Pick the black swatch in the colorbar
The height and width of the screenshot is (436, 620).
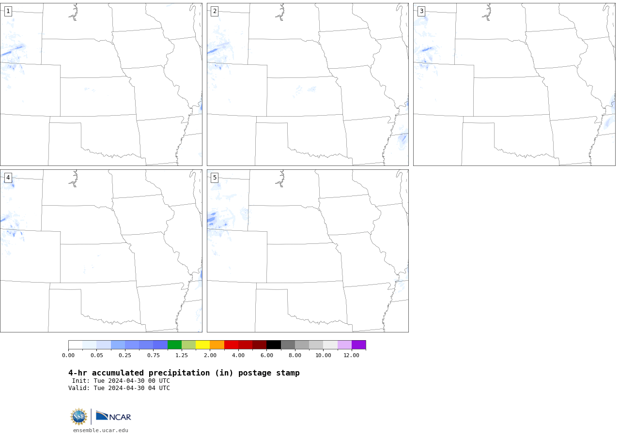point(274,345)
